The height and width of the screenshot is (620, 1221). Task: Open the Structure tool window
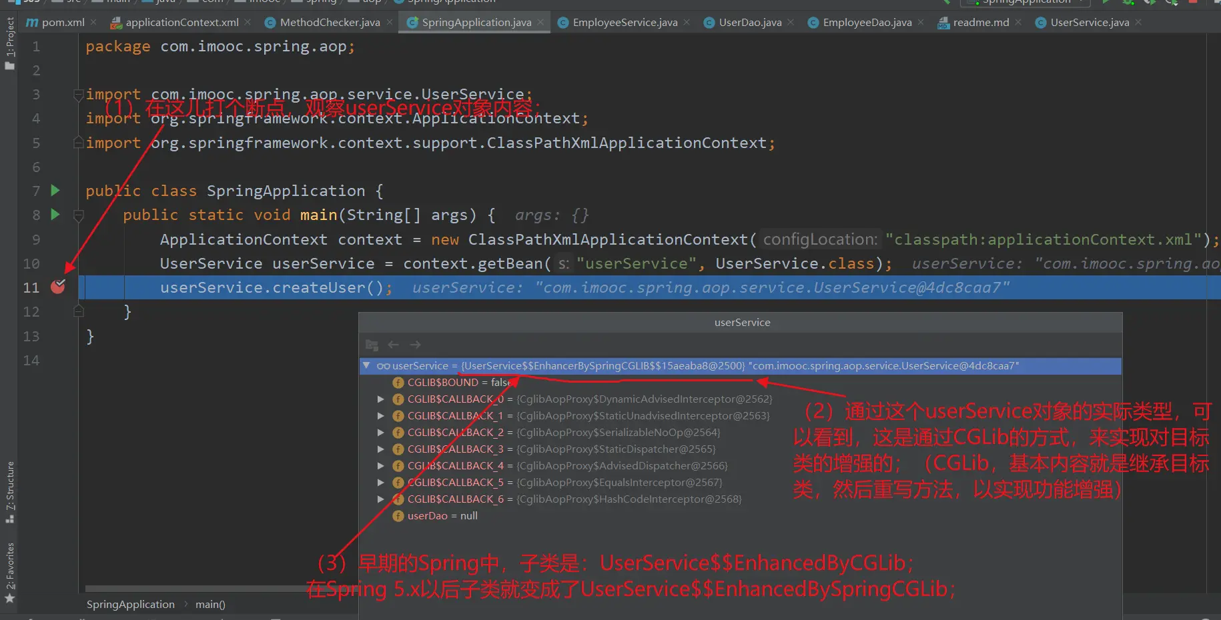click(9, 492)
